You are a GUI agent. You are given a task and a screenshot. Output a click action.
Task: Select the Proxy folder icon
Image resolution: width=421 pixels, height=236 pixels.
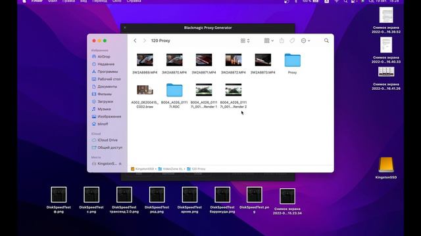pos(292,60)
